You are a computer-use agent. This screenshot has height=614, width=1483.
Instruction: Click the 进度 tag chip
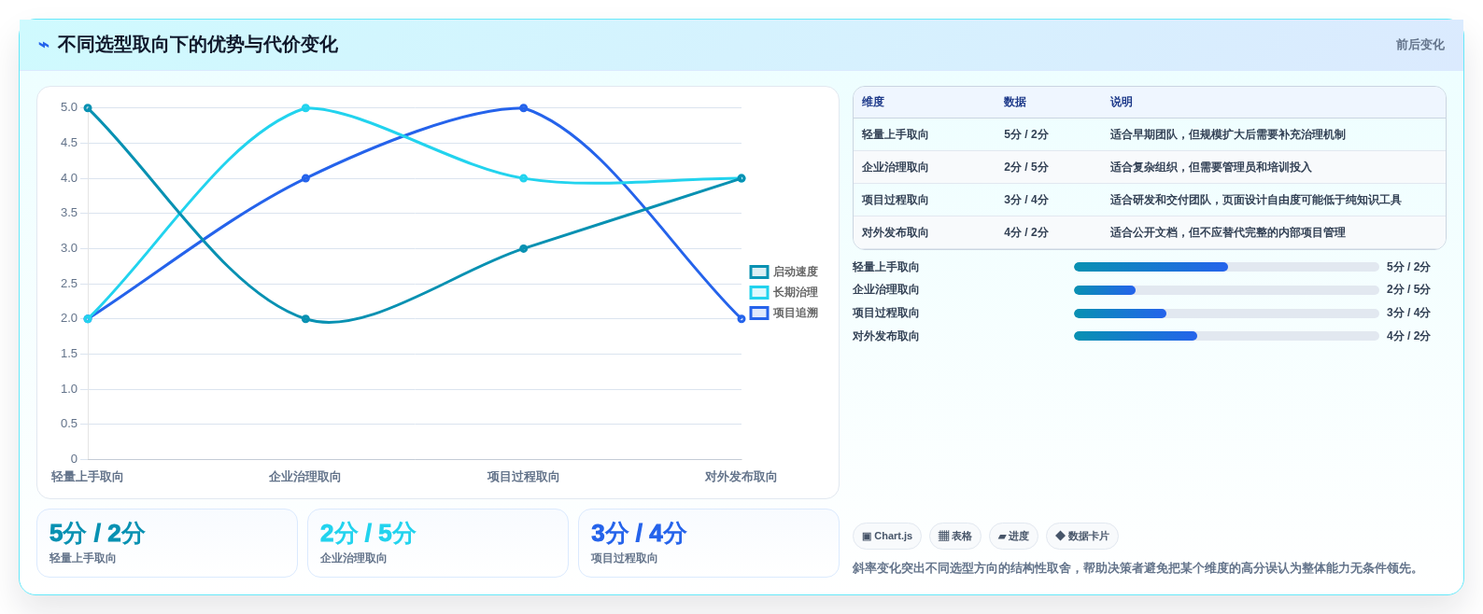1013,537
